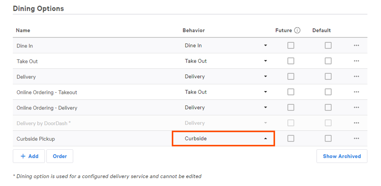381x186 pixels.
Task: Check the Default box for Take Out
Action: pos(328,61)
